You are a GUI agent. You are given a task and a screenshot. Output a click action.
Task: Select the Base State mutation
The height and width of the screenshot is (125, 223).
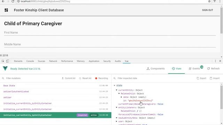[x=56, y=86]
